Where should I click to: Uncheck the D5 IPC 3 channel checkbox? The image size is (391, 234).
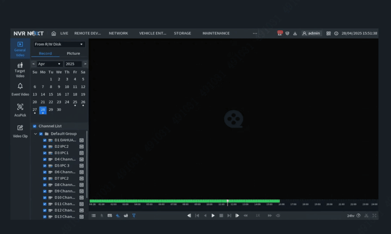tap(45, 166)
